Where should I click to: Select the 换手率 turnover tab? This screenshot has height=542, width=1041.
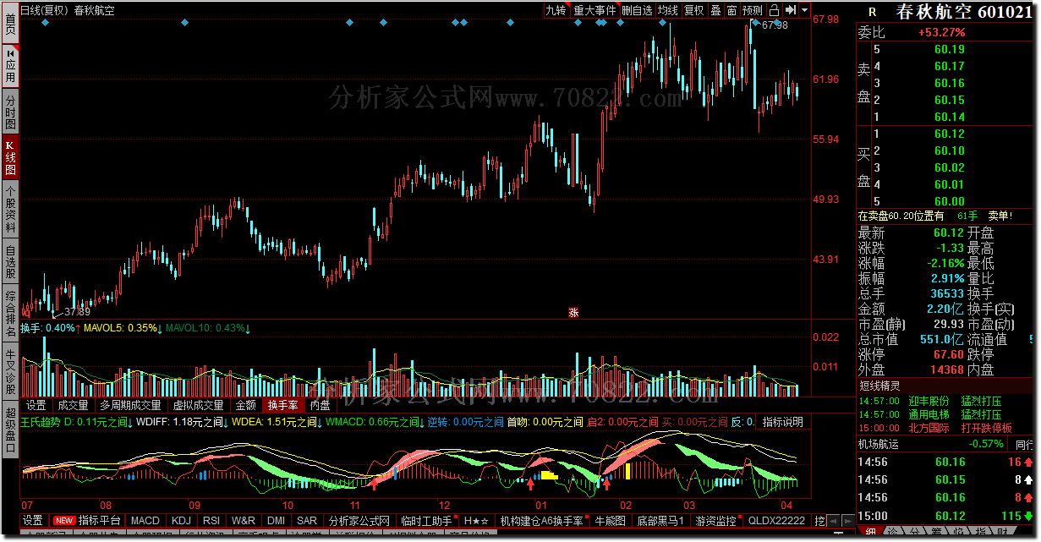pos(282,406)
